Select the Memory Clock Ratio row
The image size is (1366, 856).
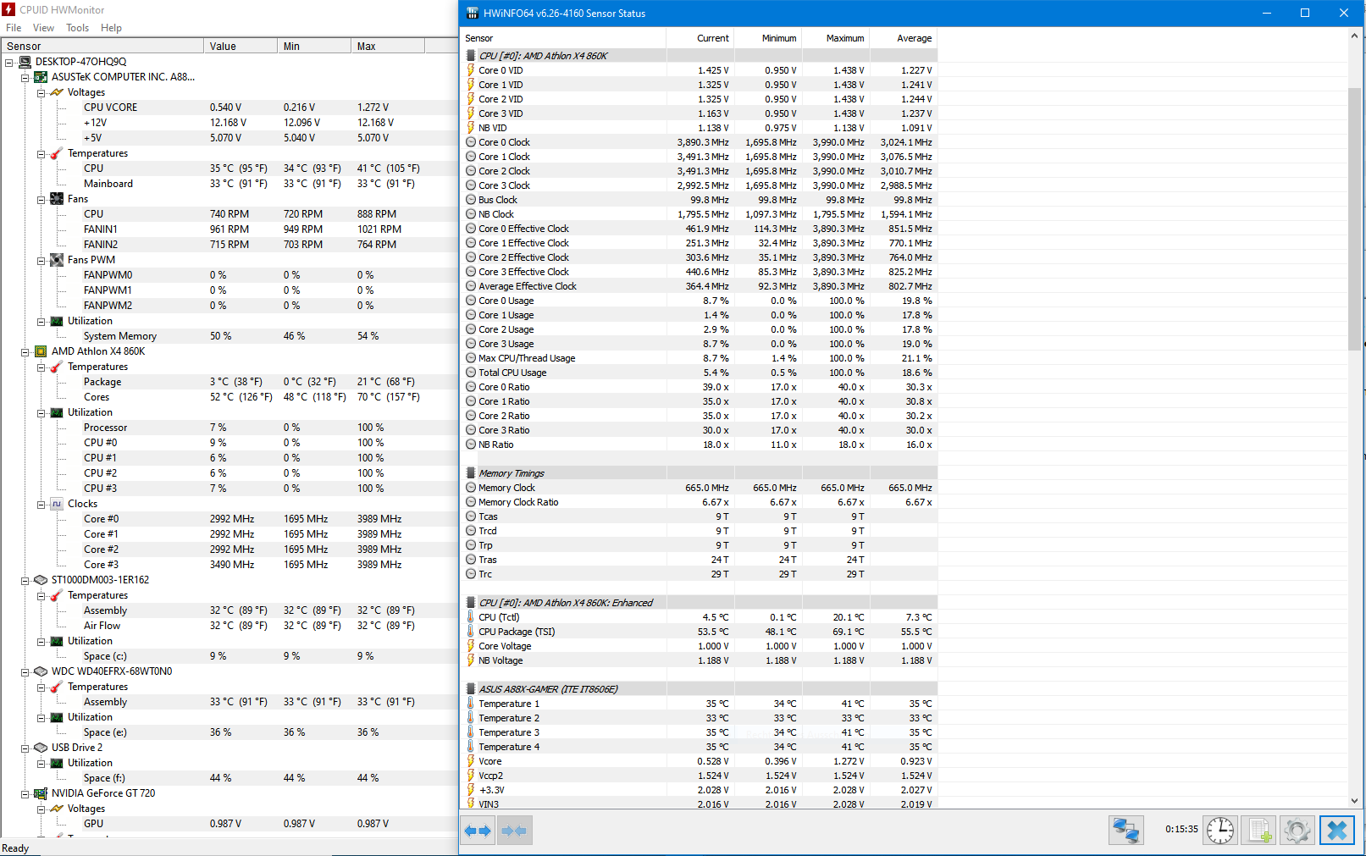(700, 502)
